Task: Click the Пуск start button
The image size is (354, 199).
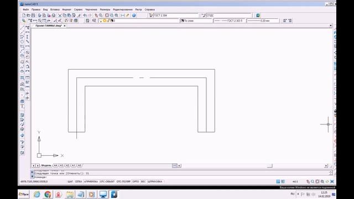Action: 24,194
